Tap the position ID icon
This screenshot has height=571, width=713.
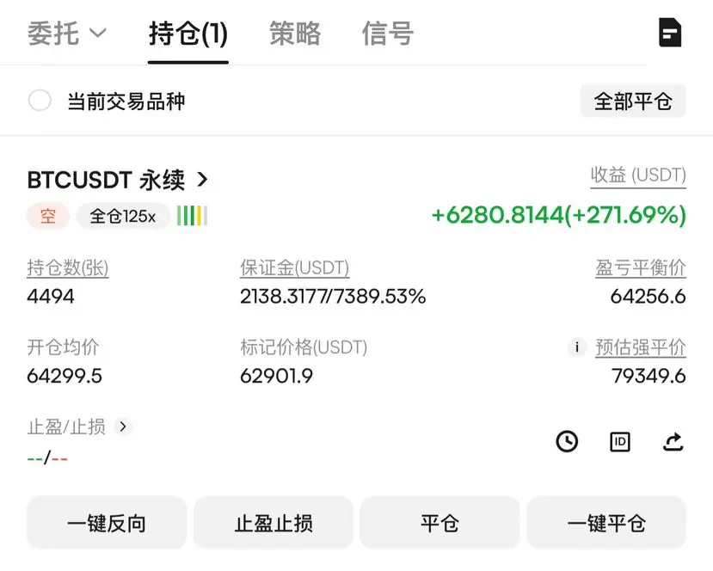click(620, 441)
